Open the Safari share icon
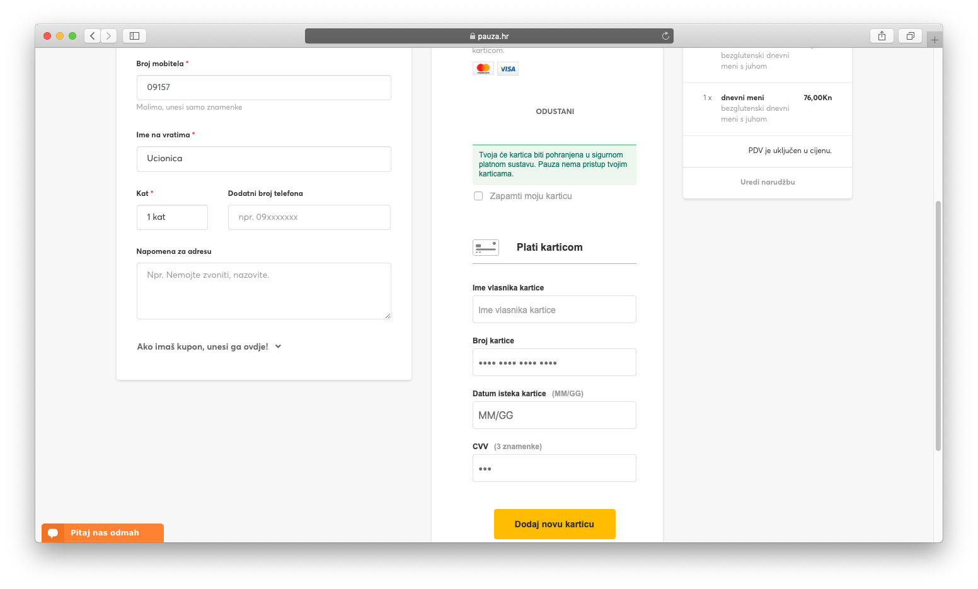 [x=882, y=36]
